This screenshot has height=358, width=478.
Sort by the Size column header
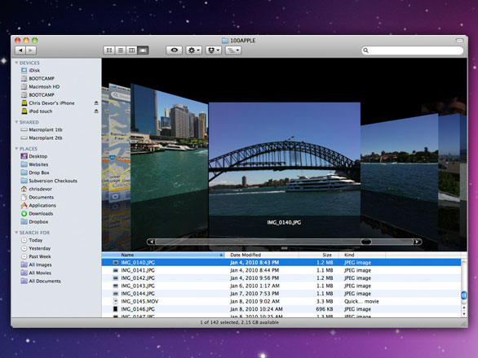(x=319, y=255)
